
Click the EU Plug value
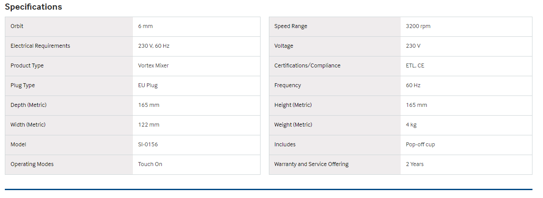click(x=148, y=85)
